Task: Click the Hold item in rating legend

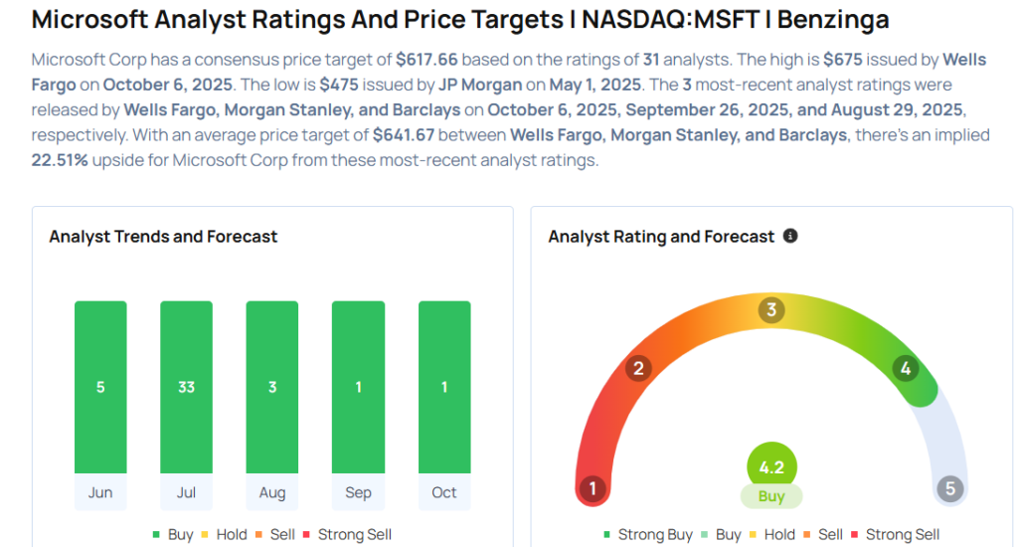Action: click(771, 534)
